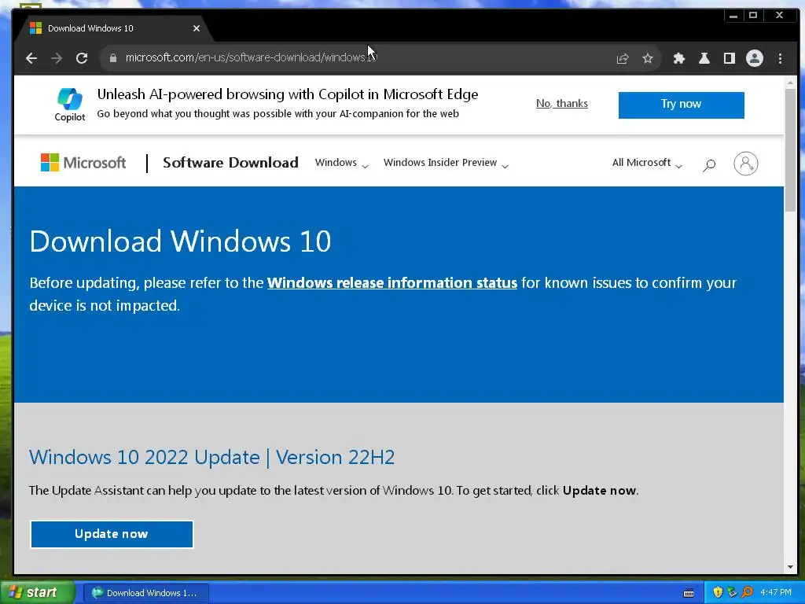The image size is (805, 604).
Task: Expand the Windows dropdown menu
Action: click(341, 163)
